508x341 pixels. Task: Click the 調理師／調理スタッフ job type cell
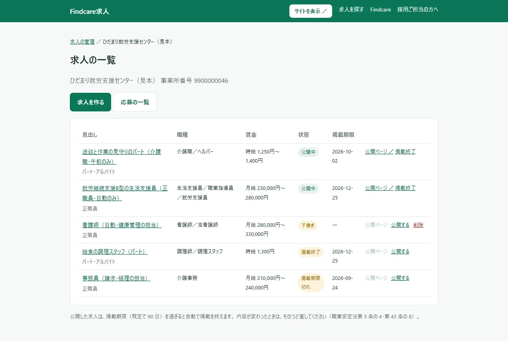[x=200, y=251]
